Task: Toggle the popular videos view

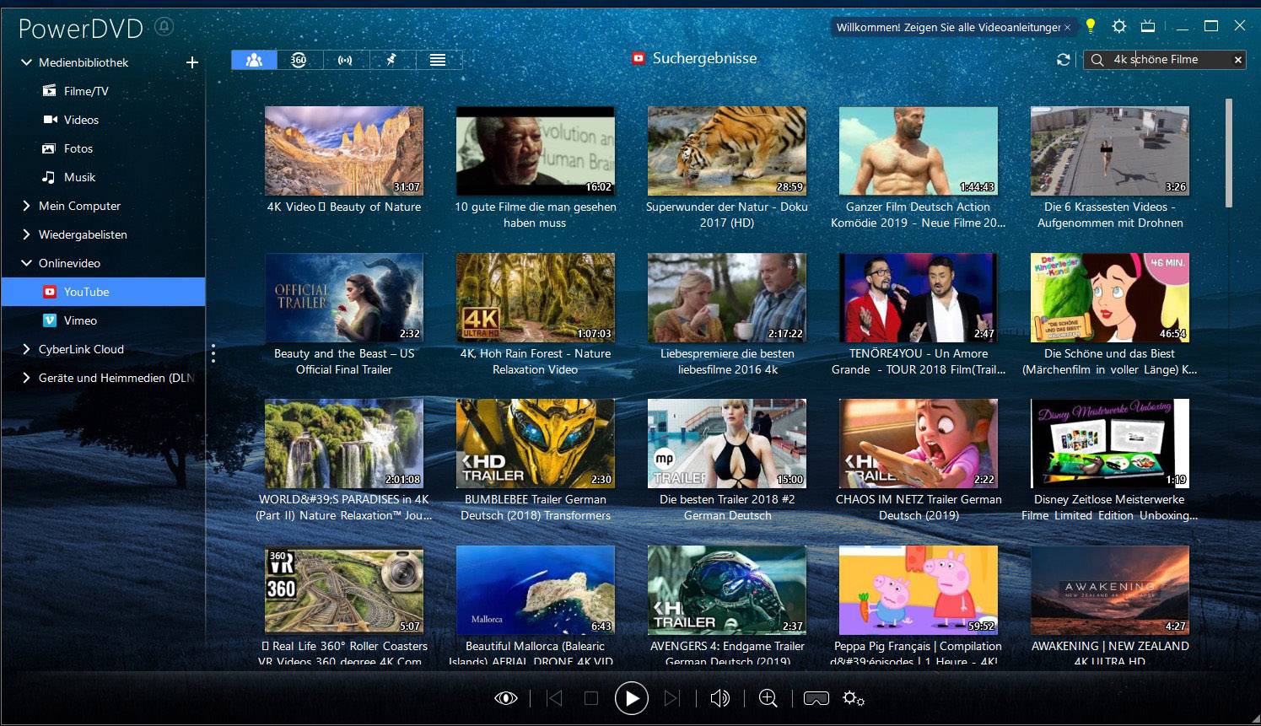Action: pyautogui.click(x=254, y=60)
